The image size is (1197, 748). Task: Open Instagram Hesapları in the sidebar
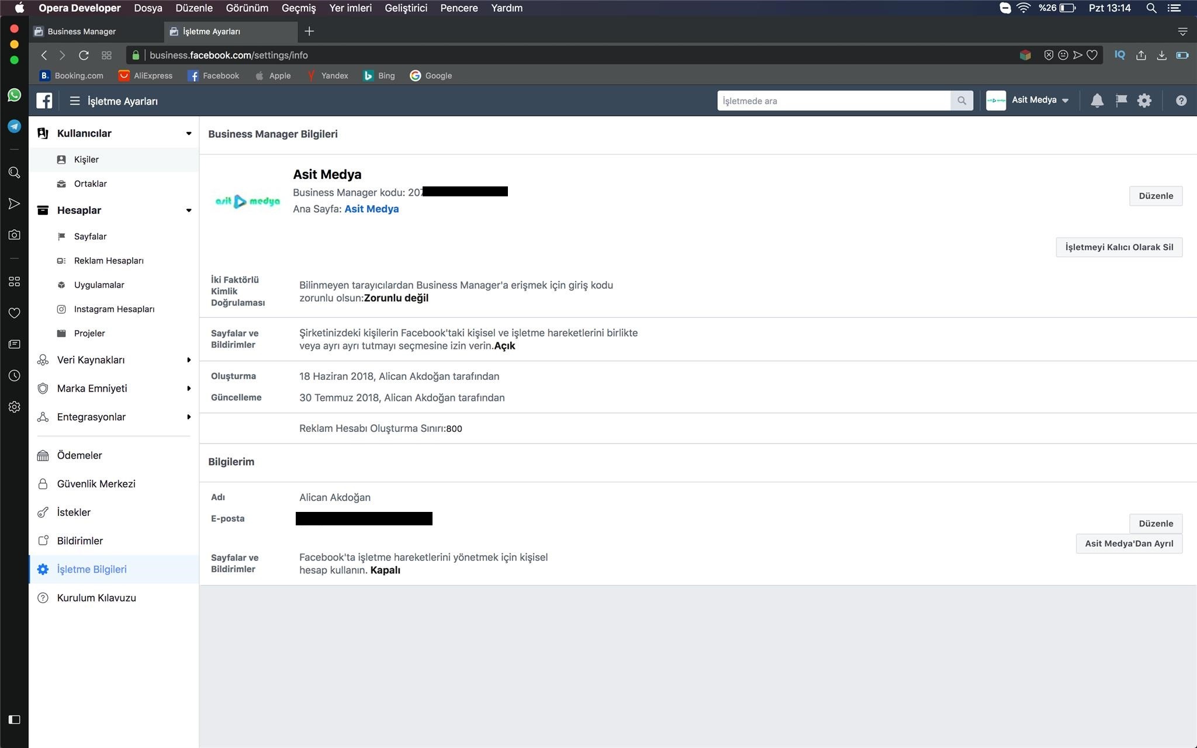coord(115,309)
